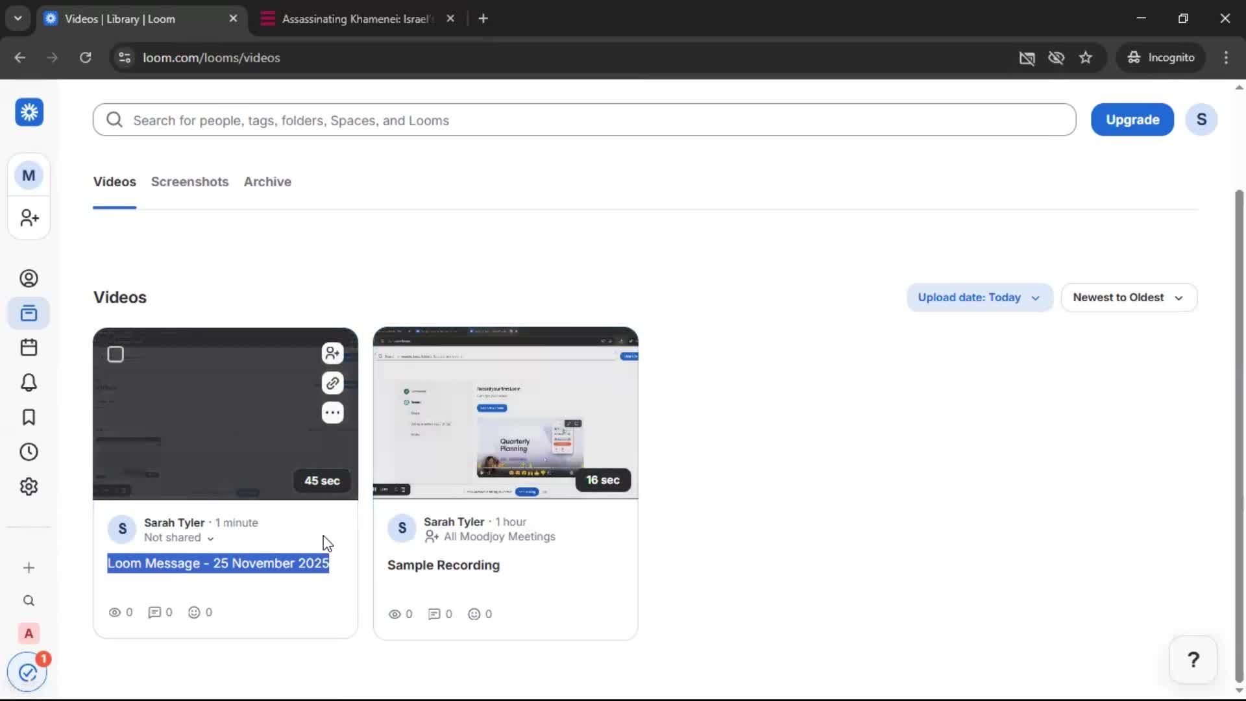The width and height of the screenshot is (1246, 701).
Task: Open the notification badge checkmark at sidebar bottom
Action: click(27, 672)
